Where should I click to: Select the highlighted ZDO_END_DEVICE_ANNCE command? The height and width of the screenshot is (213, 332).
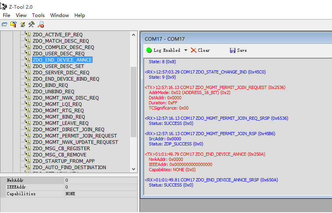(62, 60)
